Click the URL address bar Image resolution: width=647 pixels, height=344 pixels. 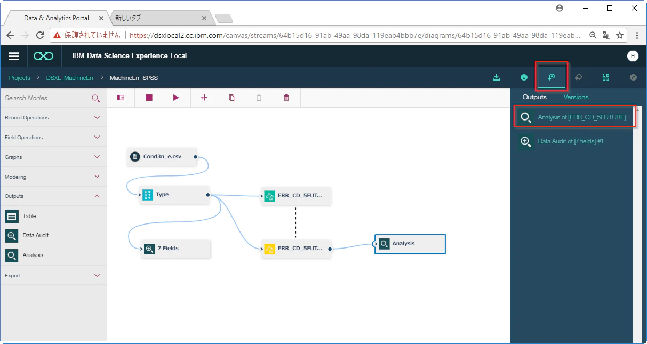(x=339, y=35)
